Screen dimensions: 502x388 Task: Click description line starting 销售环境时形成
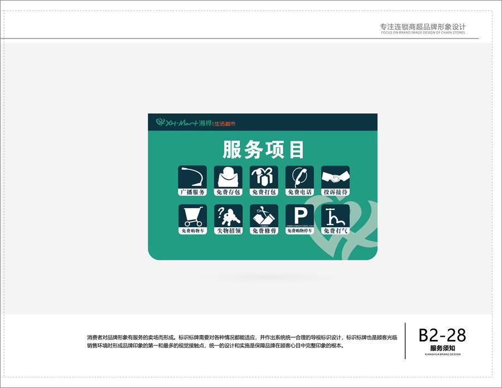click(216, 346)
